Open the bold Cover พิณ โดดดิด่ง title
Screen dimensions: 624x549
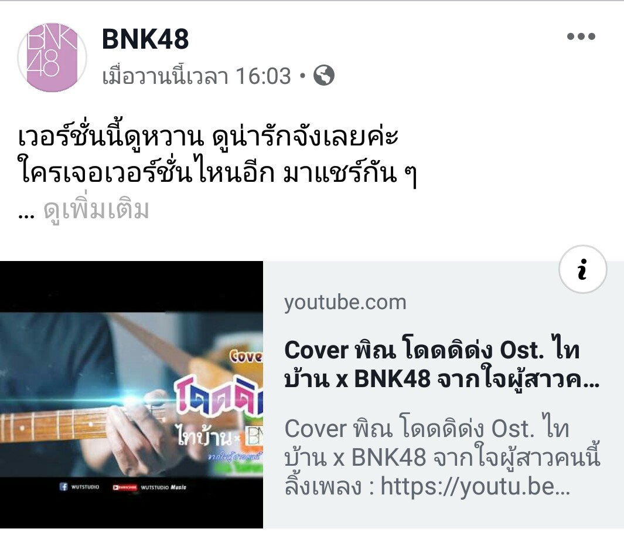point(442,364)
